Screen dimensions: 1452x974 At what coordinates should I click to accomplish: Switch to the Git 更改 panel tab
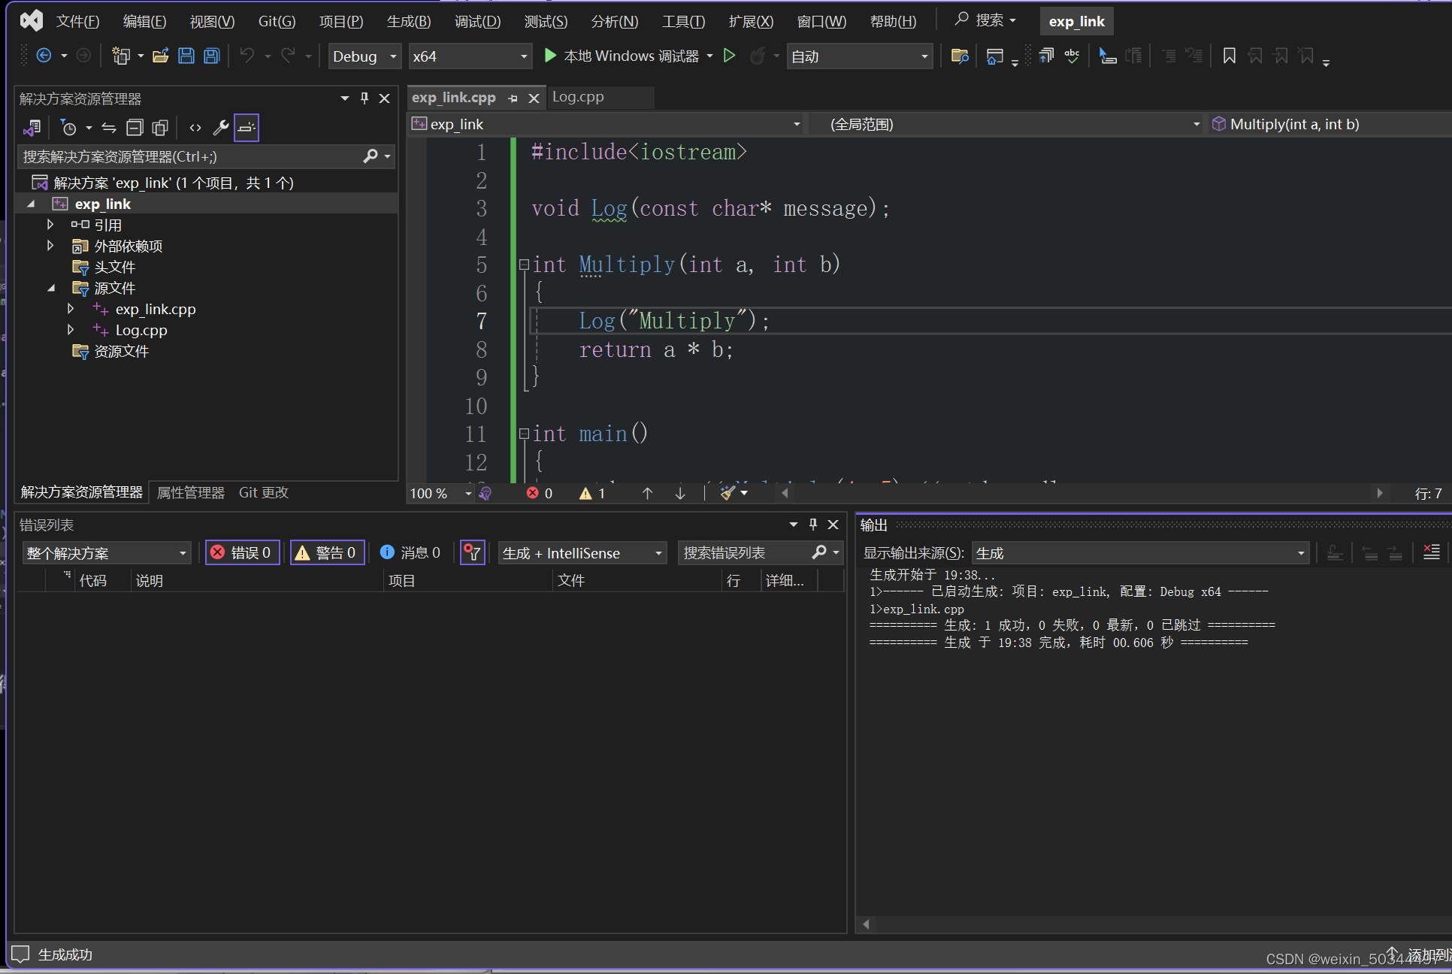[x=263, y=492]
